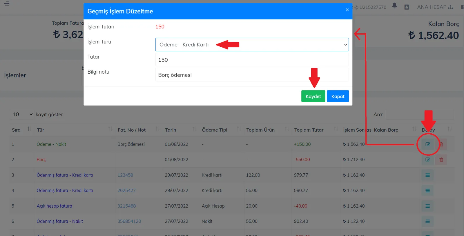This screenshot has height=236, width=464.
Task: Open invoice link 3215468
Action: point(126,206)
